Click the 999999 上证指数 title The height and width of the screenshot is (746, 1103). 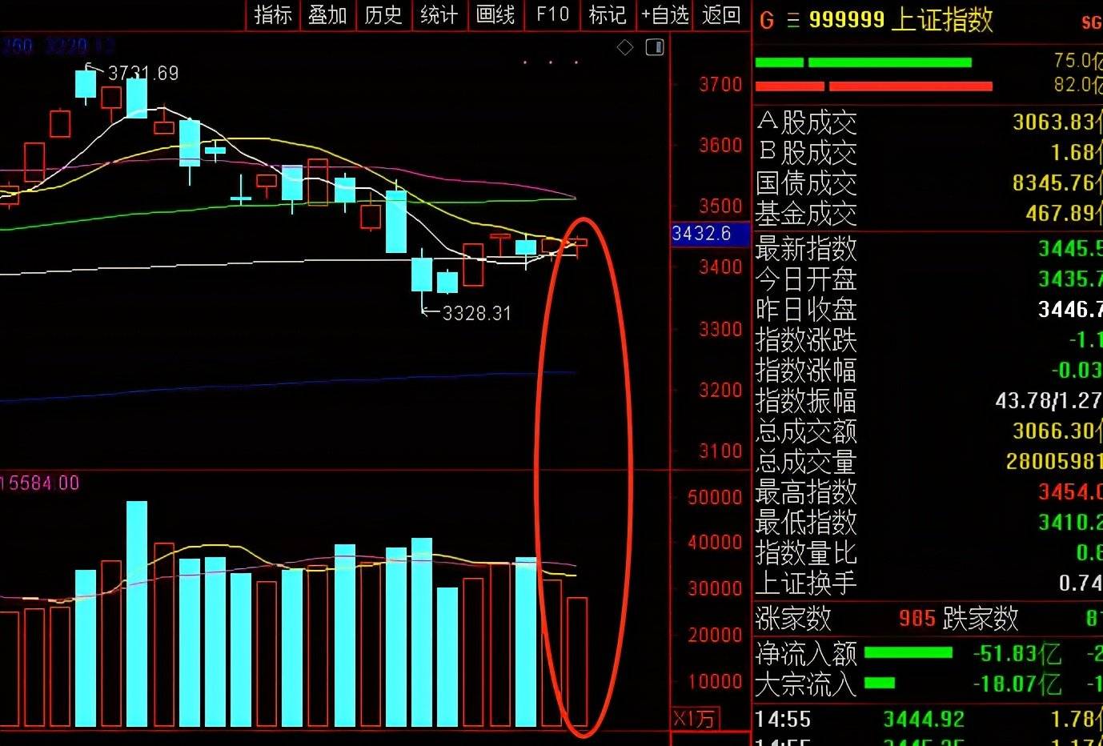coord(900,20)
